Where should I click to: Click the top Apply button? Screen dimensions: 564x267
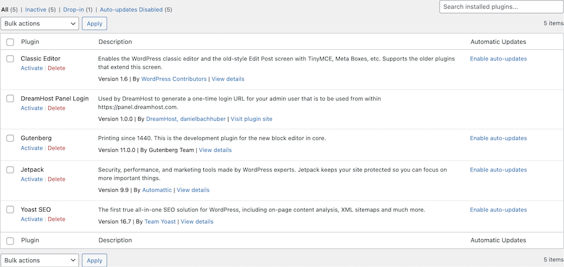(x=95, y=23)
